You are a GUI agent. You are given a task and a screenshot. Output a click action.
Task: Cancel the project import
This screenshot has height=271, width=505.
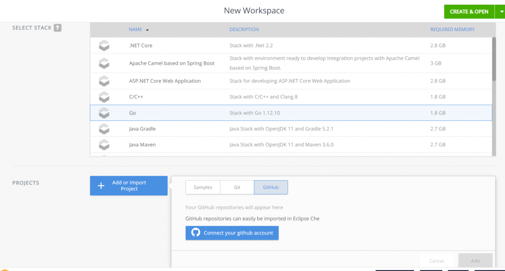coord(436,261)
